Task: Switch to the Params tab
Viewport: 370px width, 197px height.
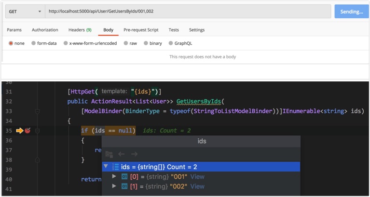Action: pyautogui.click(x=14, y=30)
